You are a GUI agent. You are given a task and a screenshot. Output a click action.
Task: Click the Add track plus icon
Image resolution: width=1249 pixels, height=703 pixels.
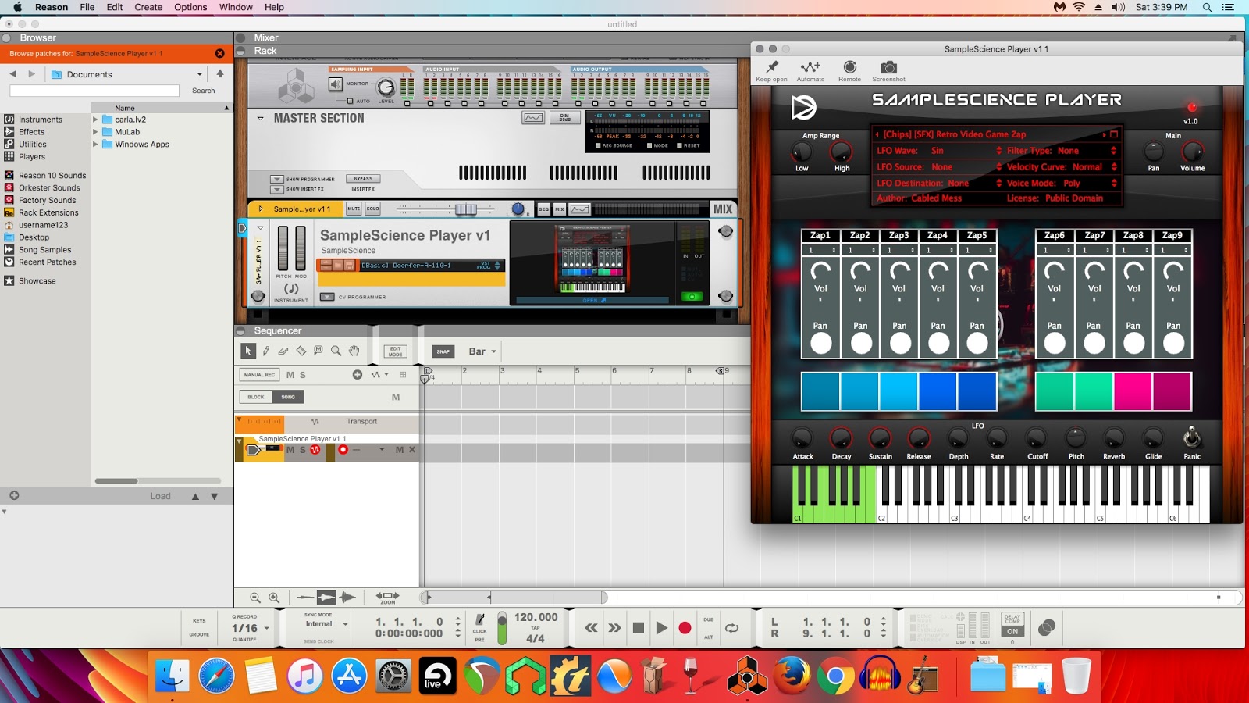coord(358,375)
